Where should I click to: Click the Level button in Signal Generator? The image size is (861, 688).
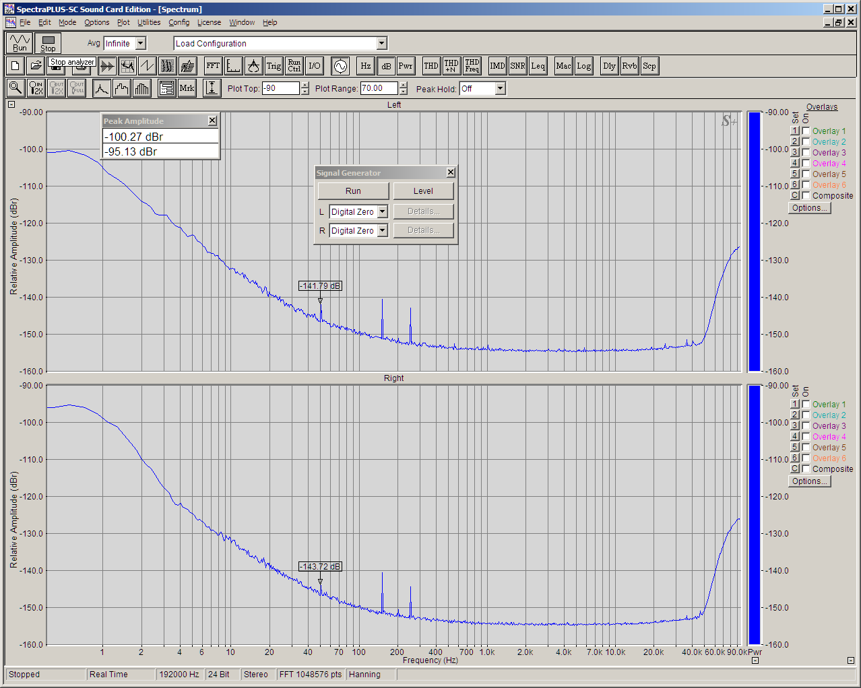(x=423, y=191)
